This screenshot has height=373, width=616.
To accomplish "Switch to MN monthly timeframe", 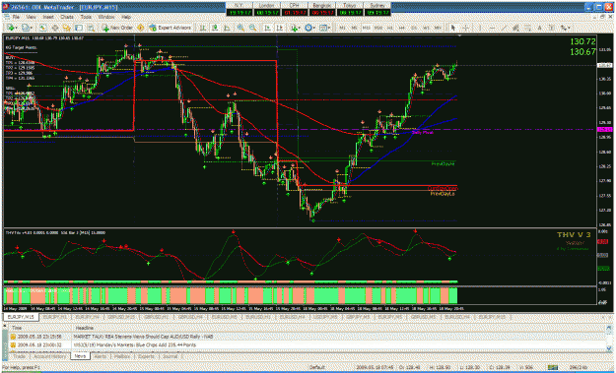I will (x=438, y=28).
